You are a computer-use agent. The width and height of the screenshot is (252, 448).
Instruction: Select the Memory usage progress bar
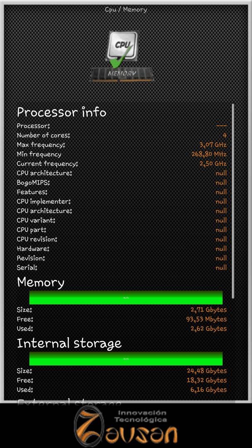click(126, 297)
